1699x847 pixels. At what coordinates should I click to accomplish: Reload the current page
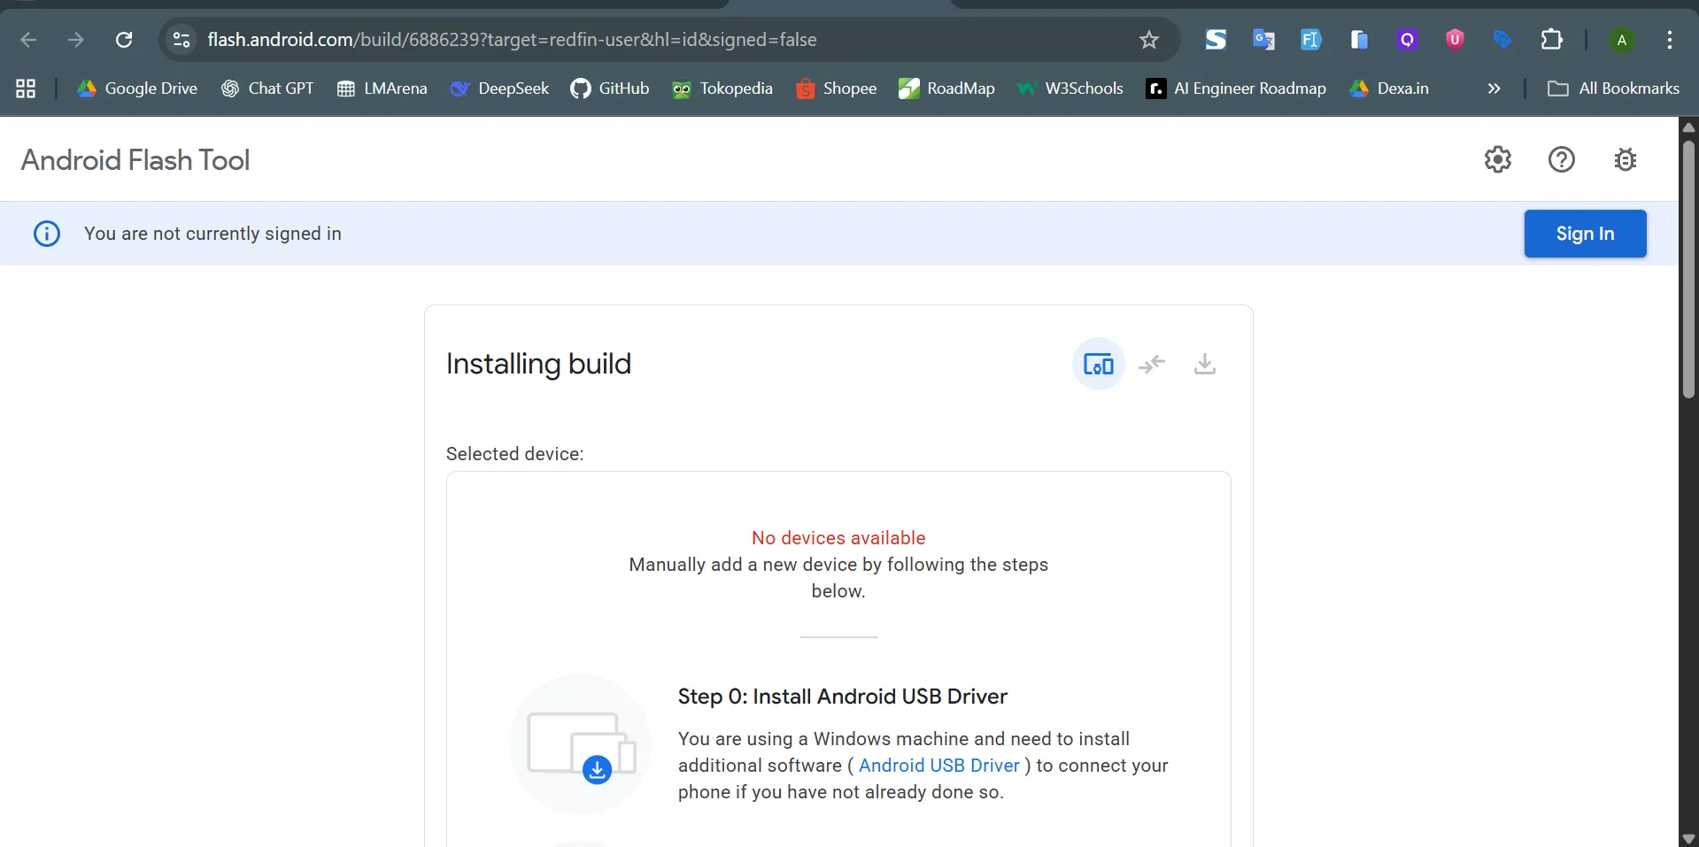(124, 40)
